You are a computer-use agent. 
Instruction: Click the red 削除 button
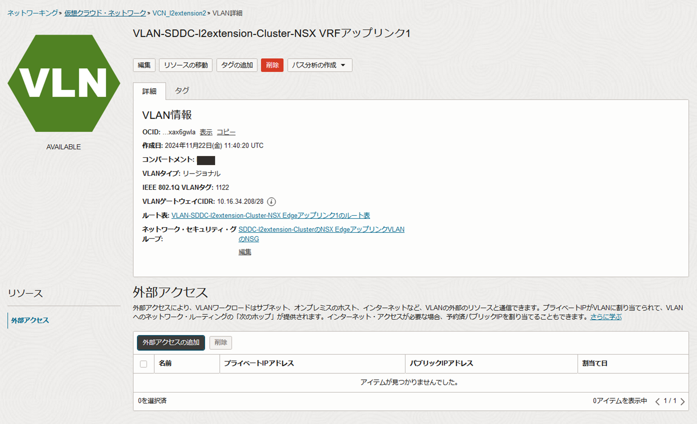click(272, 65)
